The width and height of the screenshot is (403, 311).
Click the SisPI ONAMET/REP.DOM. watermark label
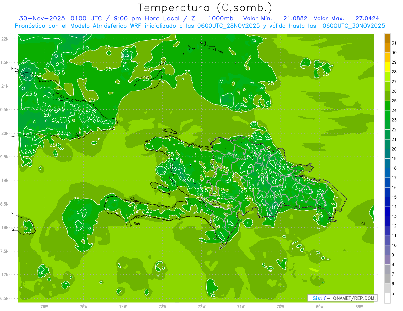point(342,298)
